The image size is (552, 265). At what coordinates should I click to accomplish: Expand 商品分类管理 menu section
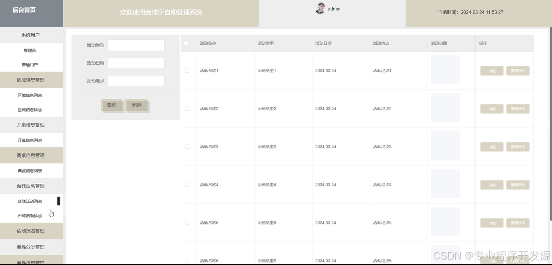tap(31, 247)
